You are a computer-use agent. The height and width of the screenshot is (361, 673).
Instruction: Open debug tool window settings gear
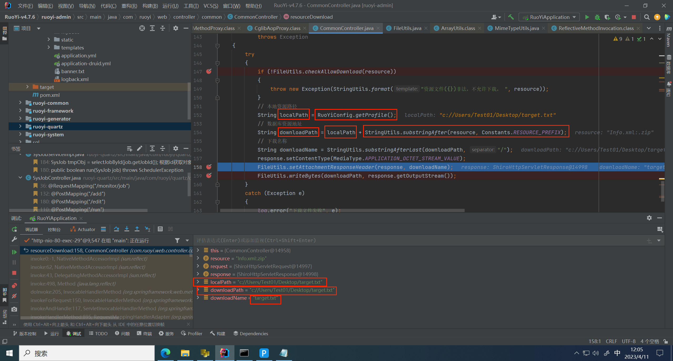[x=649, y=218]
